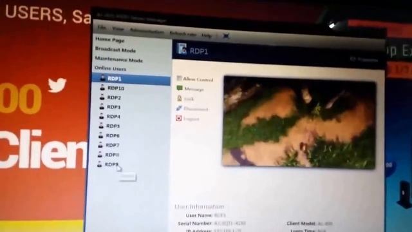
Task: Click the user icon beside RDP9
Action: [99, 164]
